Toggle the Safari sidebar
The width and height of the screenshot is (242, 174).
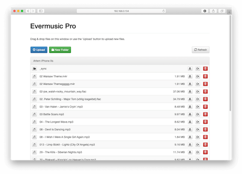[41, 11]
